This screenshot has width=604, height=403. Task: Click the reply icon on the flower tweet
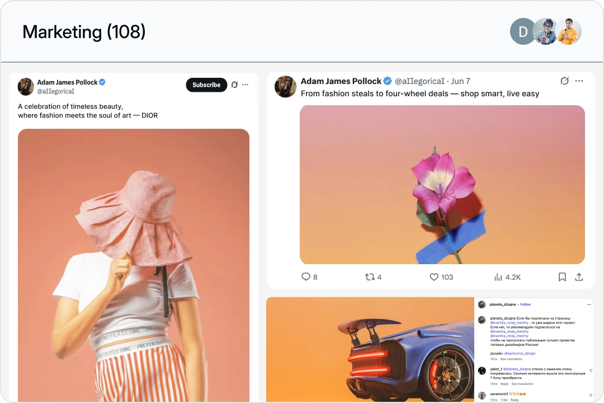[306, 277]
